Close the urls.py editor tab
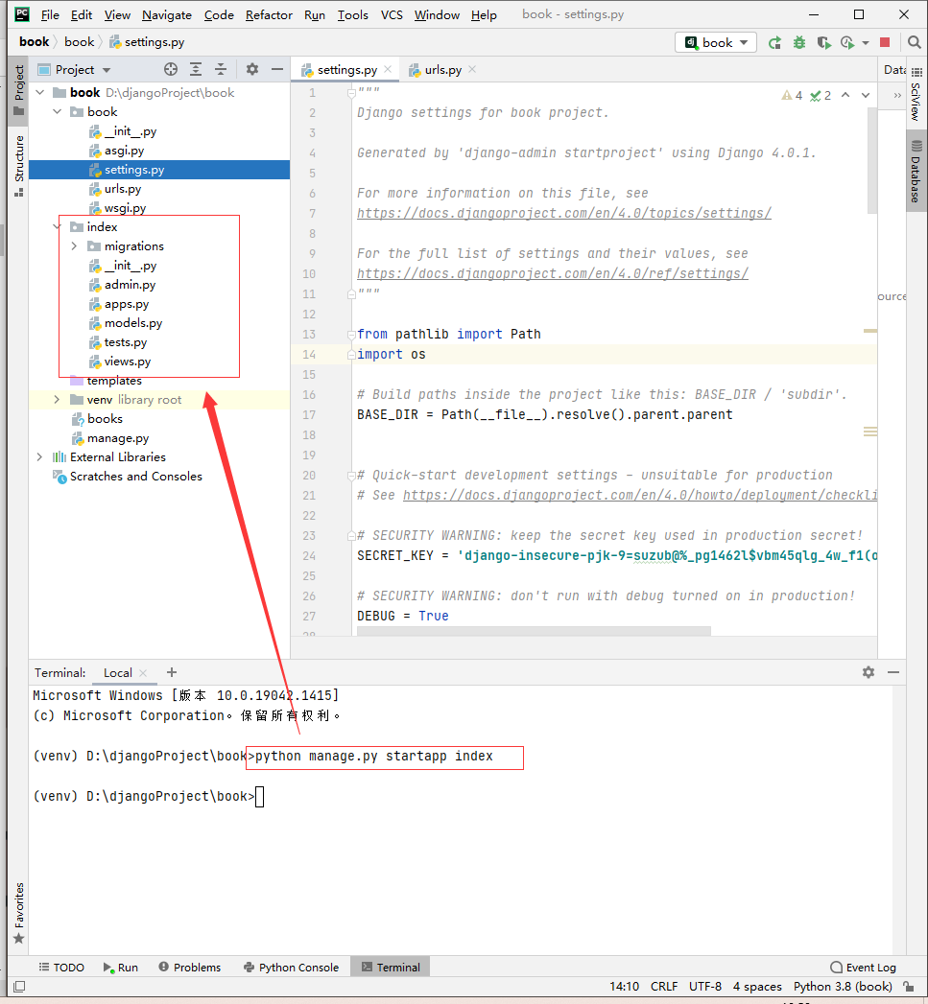The image size is (928, 1004). [x=472, y=69]
